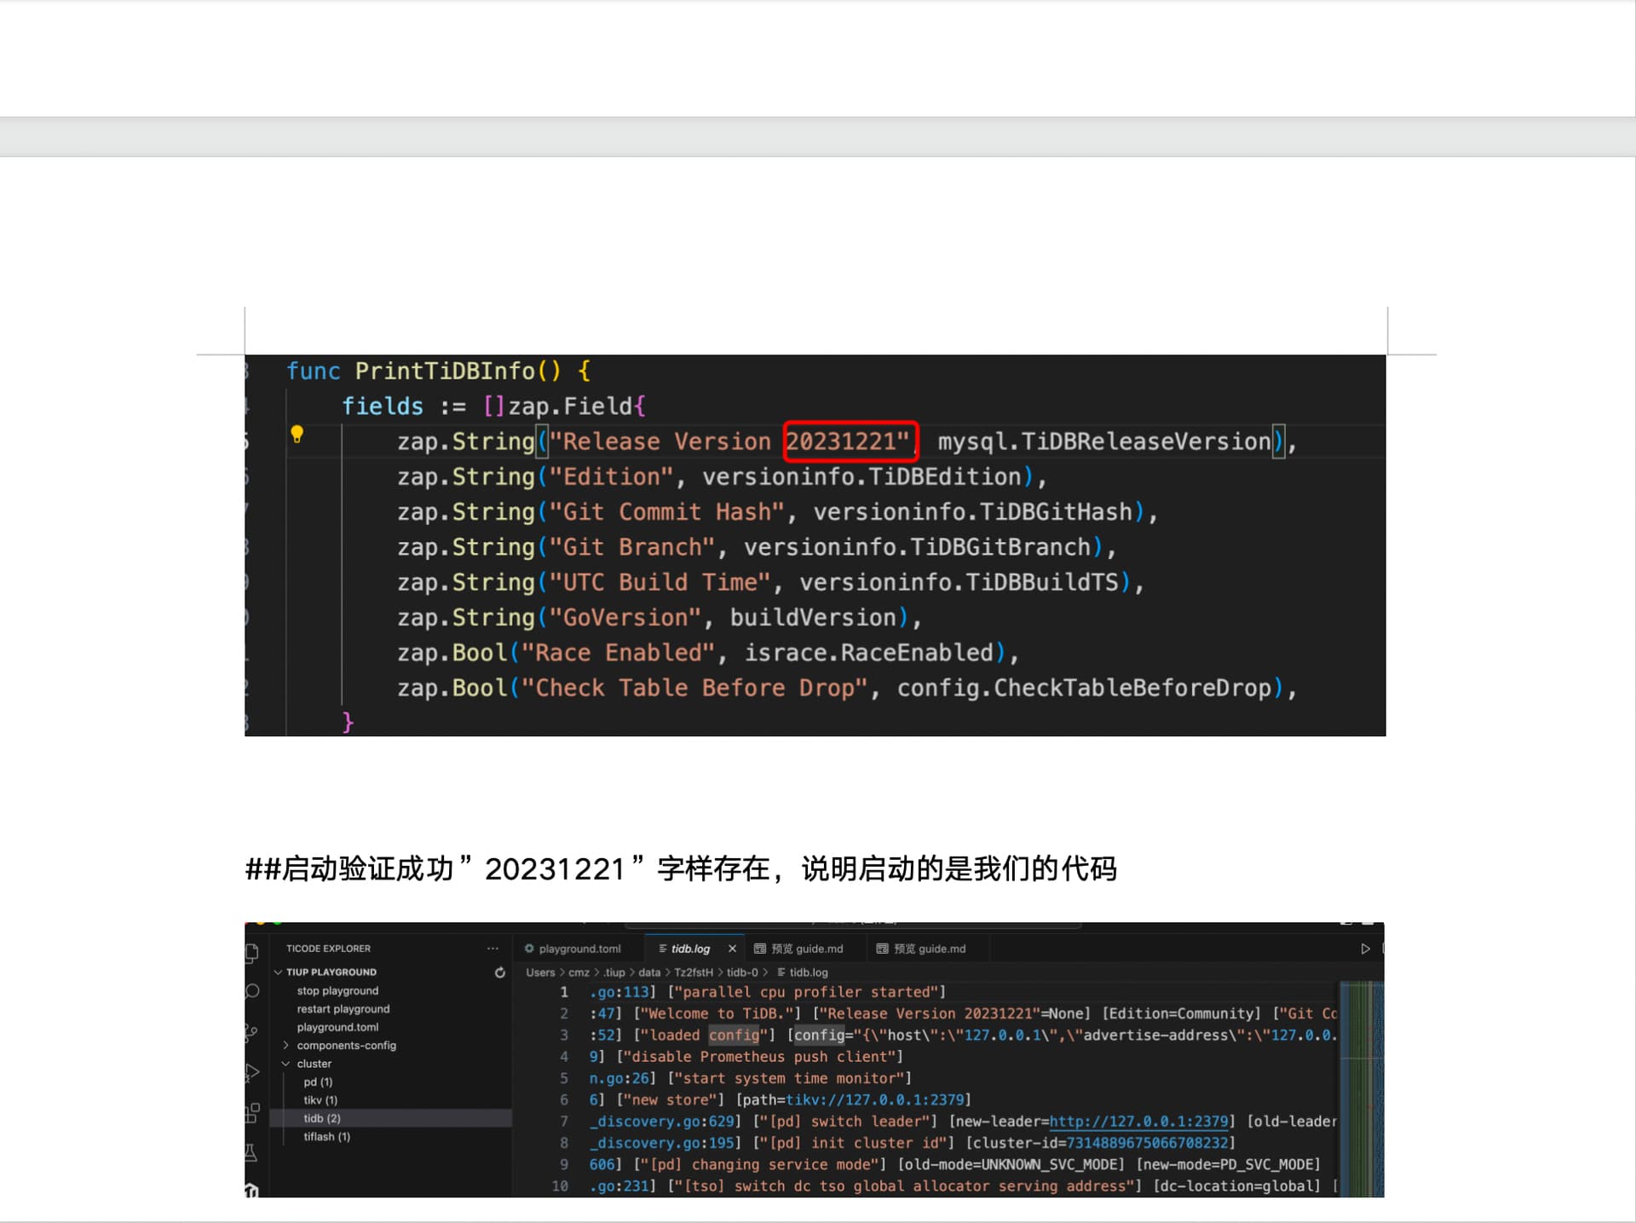Image resolution: width=1636 pixels, height=1223 pixels.
Task: Select tiflash (1) cluster item
Action: click(326, 1136)
